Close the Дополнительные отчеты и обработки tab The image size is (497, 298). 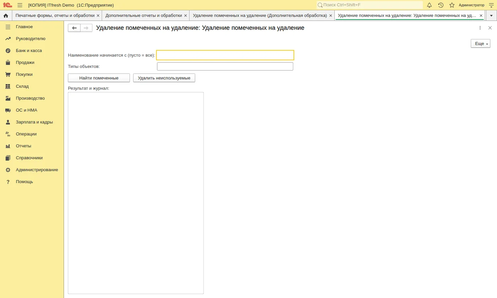(x=185, y=16)
